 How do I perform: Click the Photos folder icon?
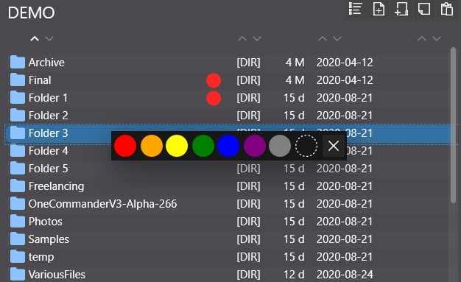pos(18,221)
